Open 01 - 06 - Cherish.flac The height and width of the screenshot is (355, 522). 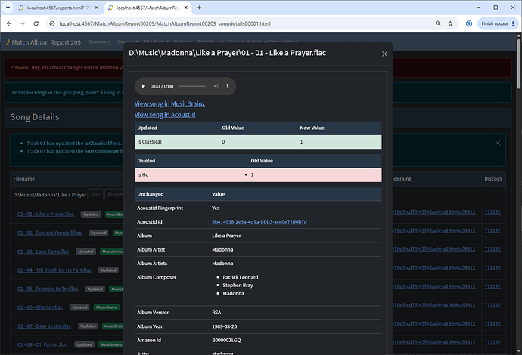40,307
